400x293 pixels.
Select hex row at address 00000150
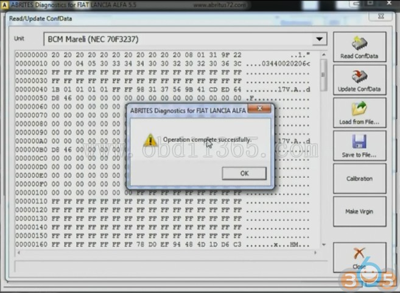(163, 236)
